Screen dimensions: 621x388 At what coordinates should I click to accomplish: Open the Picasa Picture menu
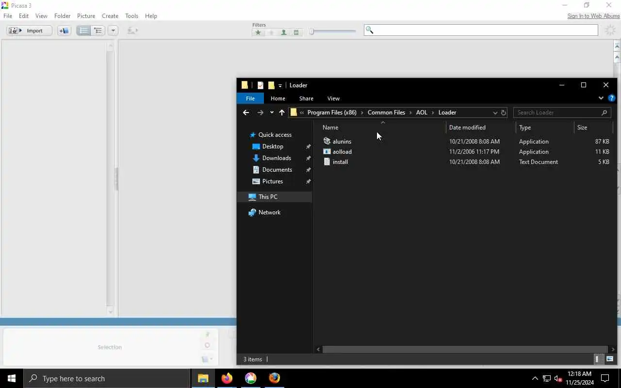point(86,16)
